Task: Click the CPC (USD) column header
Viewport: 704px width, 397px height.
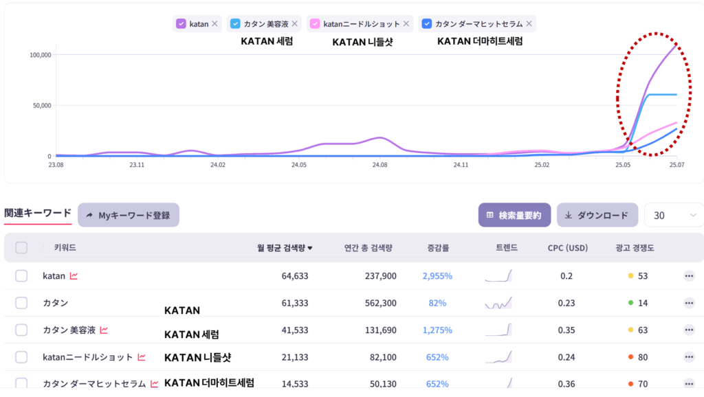Action: click(567, 248)
